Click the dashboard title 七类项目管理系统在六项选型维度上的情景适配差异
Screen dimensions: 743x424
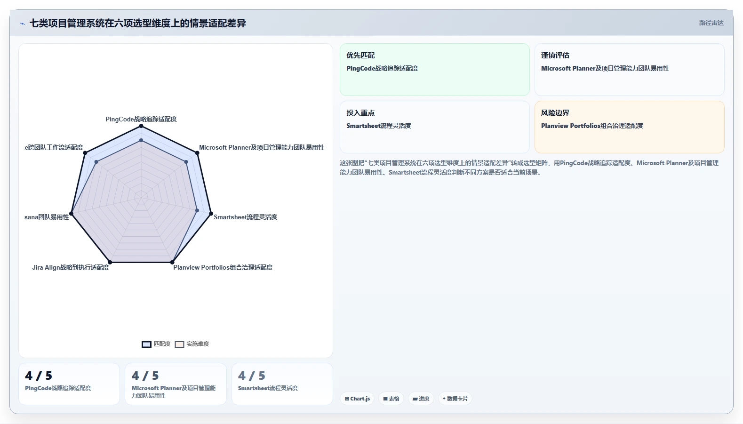(138, 23)
